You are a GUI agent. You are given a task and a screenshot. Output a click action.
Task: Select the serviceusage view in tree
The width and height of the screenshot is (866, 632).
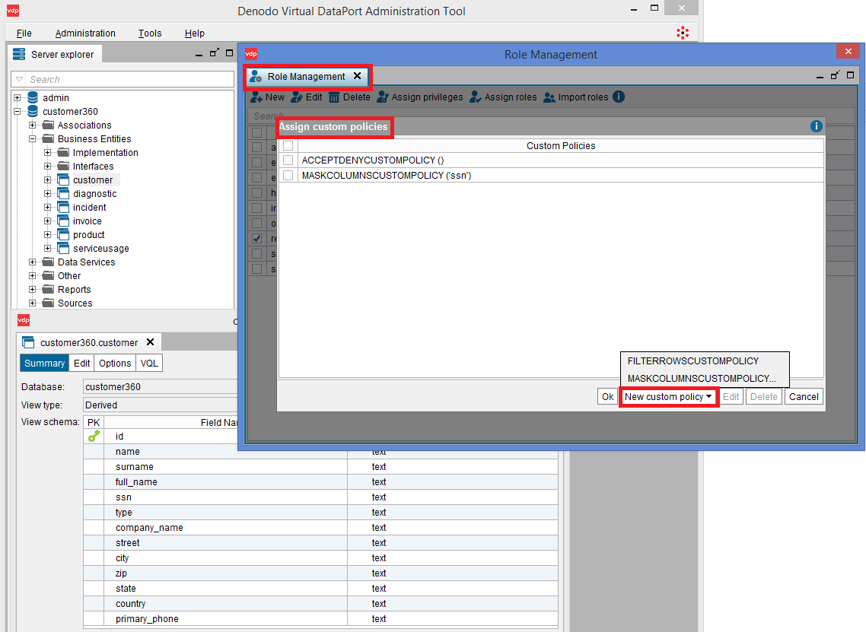[x=101, y=249]
